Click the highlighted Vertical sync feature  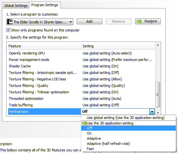[x=44, y=112]
